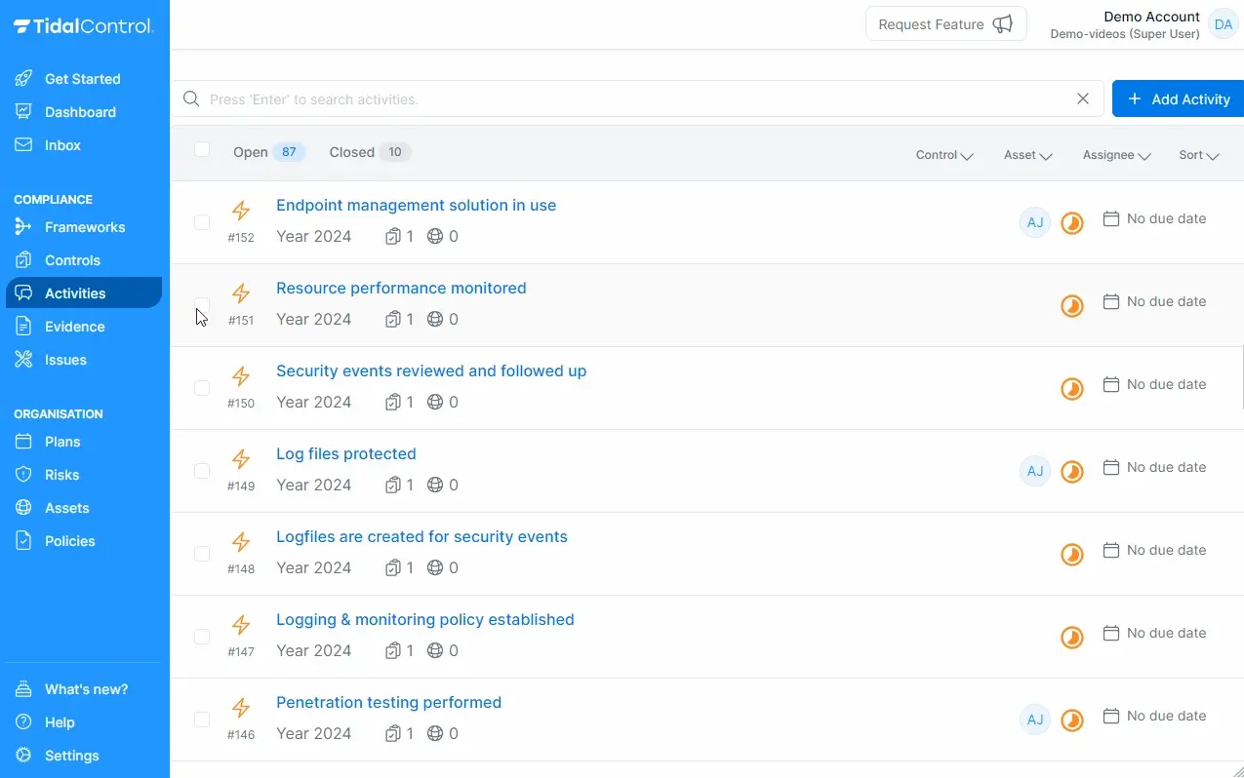The width and height of the screenshot is (1244, 778).
Task: Click the magnifier search icon
Action: point(191,98)
